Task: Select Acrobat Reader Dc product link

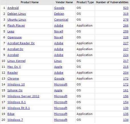Action: (x=21, y=43)
